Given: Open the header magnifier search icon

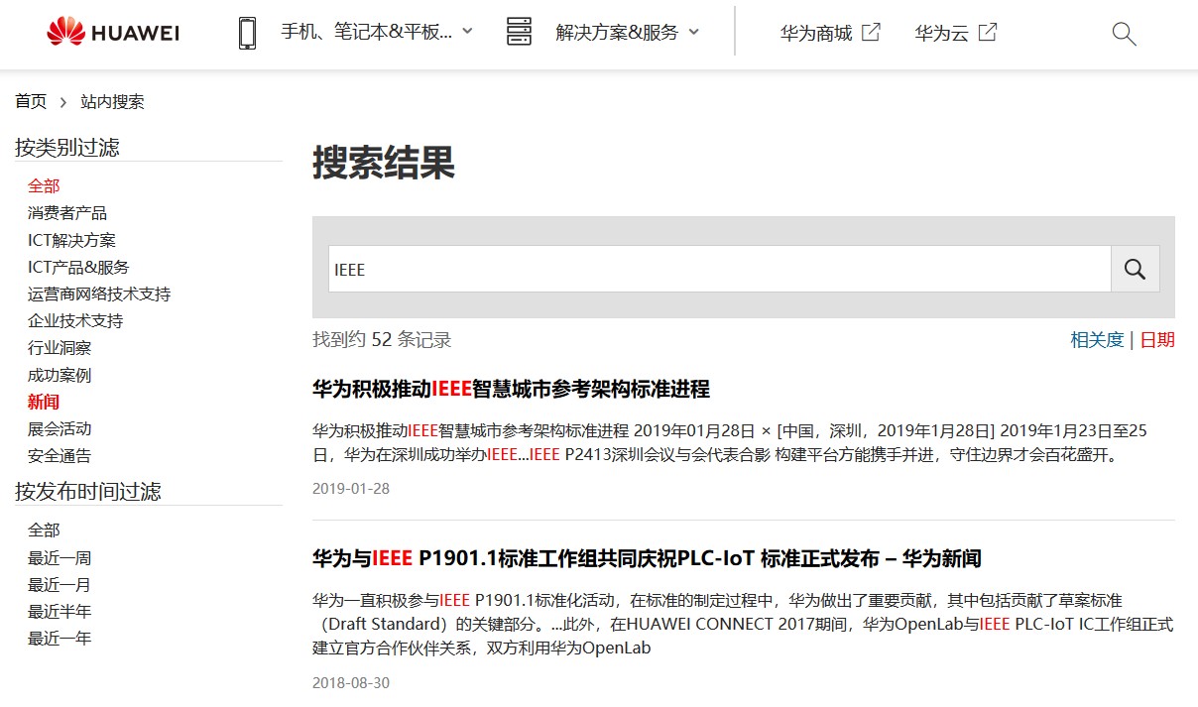Looking at the screenshot, I should tap(1124, 34).
